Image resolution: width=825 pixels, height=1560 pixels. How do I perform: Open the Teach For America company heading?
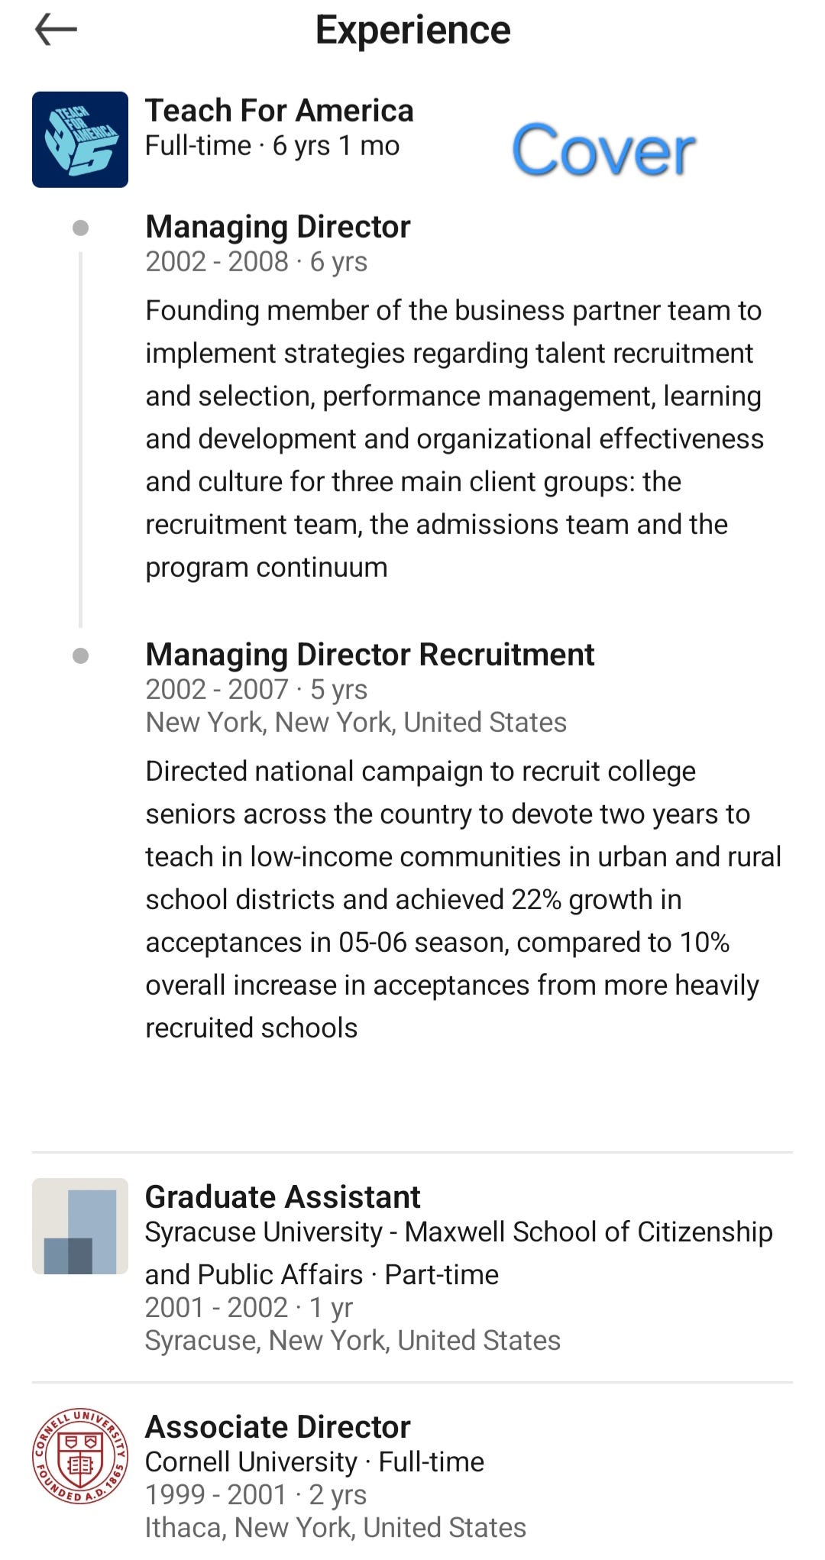click(280, 111)
